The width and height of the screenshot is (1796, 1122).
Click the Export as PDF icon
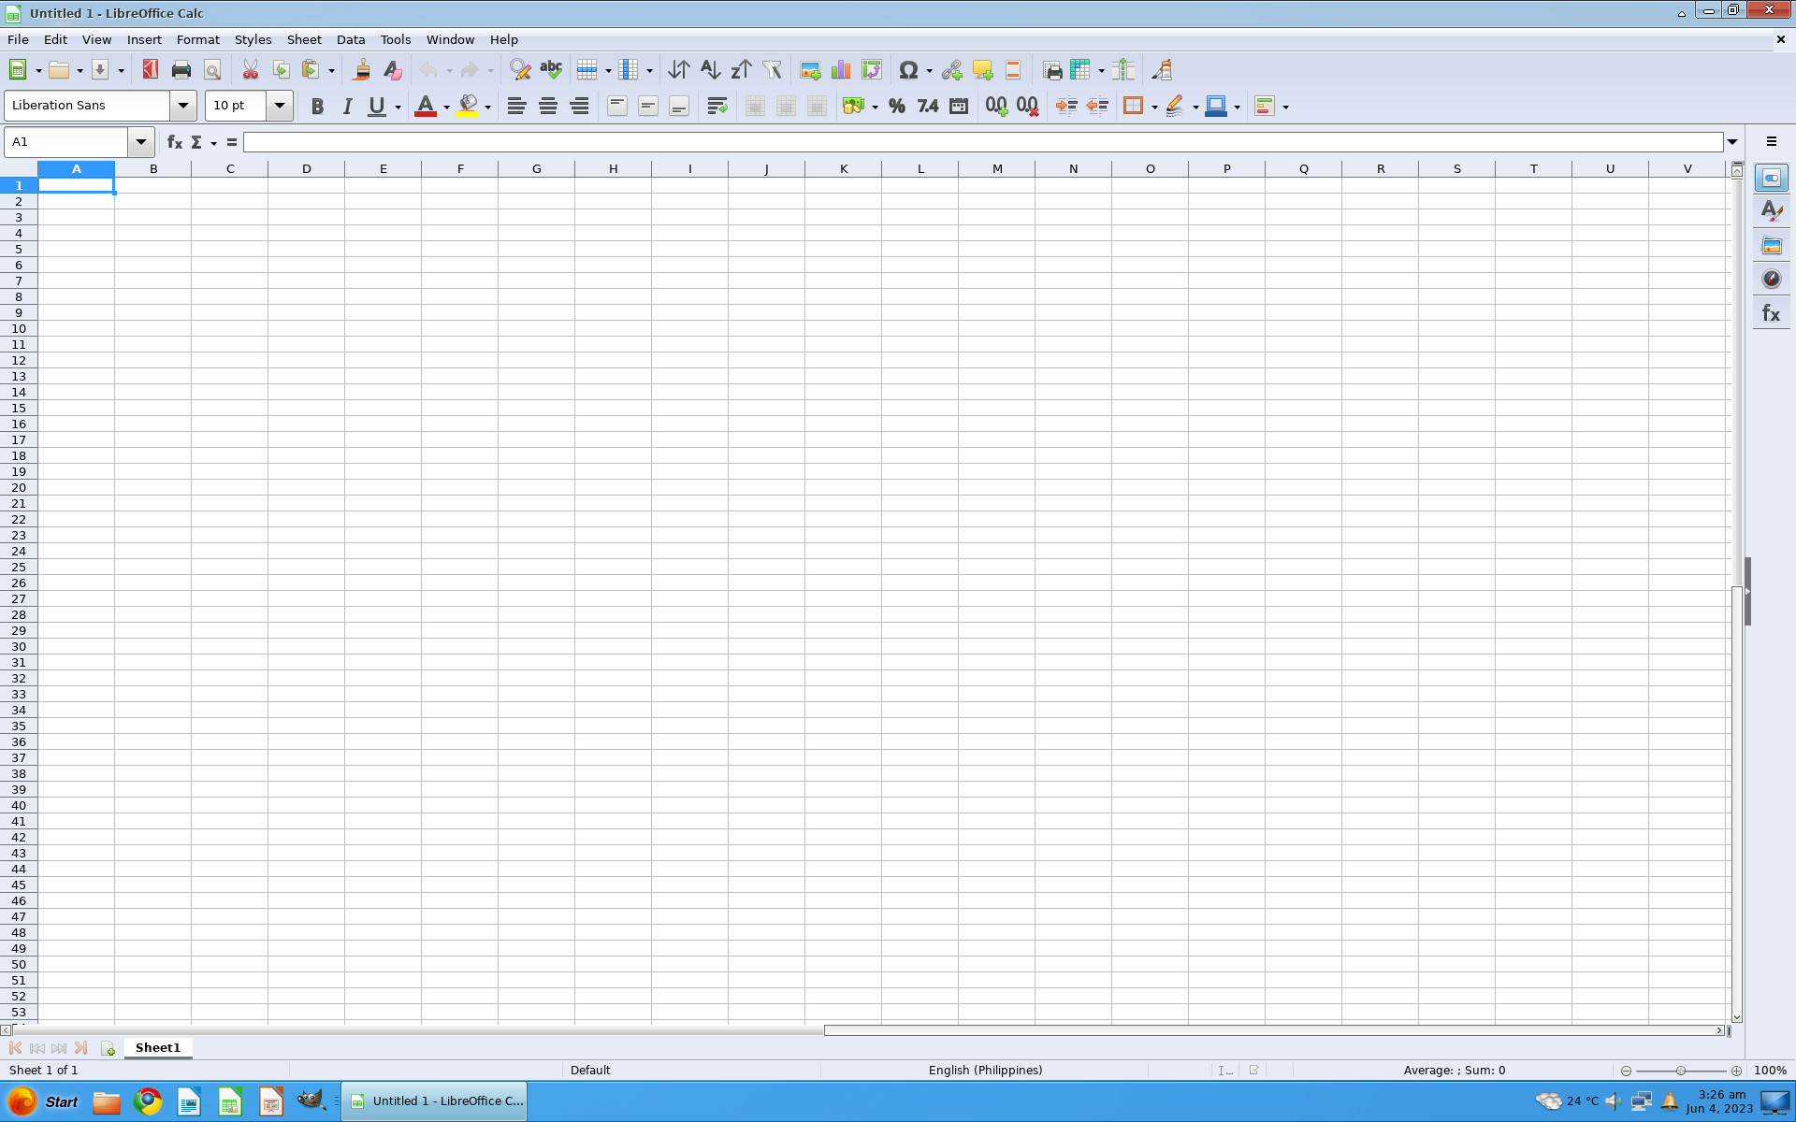pyautogui.click(x=150, y=70)
